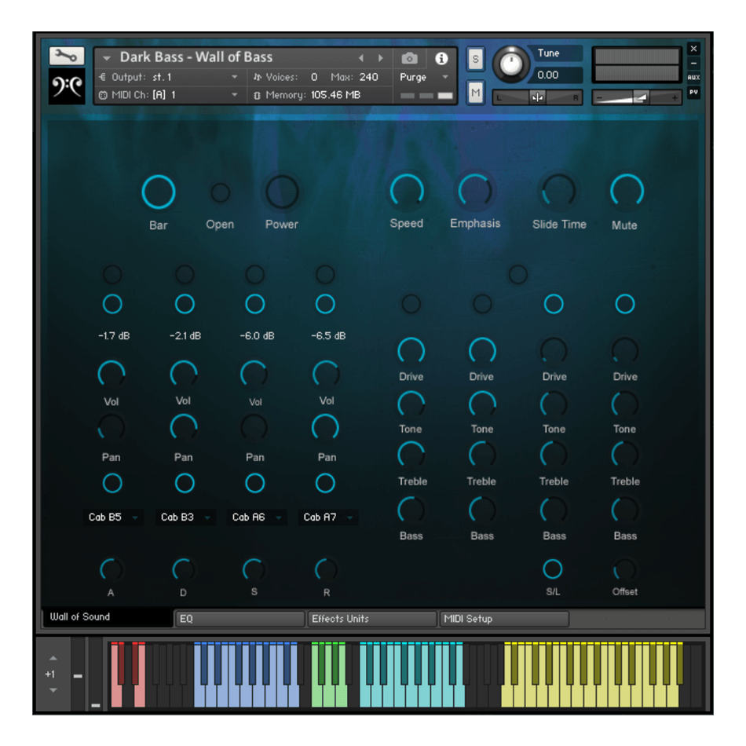The height and width of the screenshot is (746, 746).
Task: Click the Emphasis knob
Action: click(x=475, y=192)
